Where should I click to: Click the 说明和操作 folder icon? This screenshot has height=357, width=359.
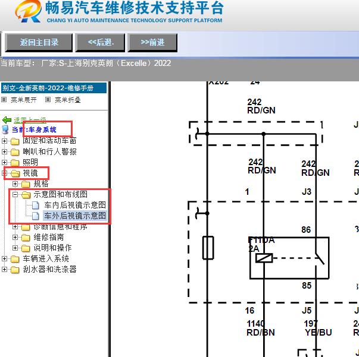pyautogui.click(x=26, y=248)
